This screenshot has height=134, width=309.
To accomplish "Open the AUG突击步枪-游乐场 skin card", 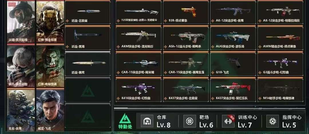I will click(233, 38).
